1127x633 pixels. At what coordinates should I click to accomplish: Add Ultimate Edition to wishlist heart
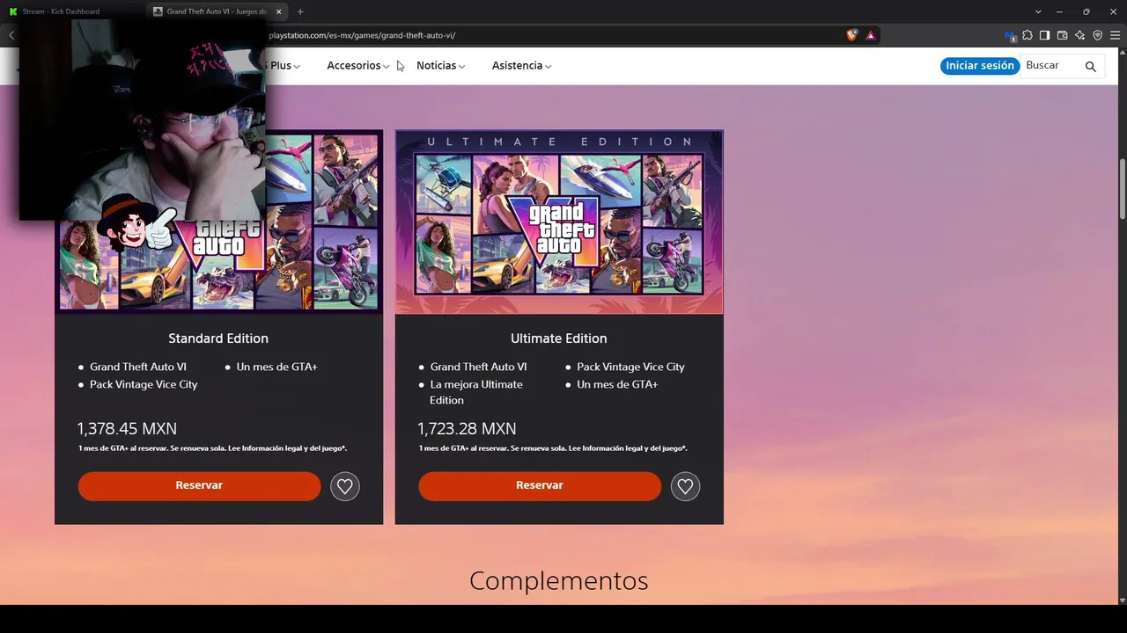[x=685, y=486]
